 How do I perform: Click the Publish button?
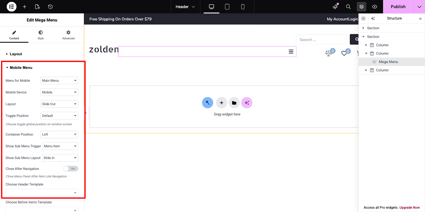(x=398, y=6)
